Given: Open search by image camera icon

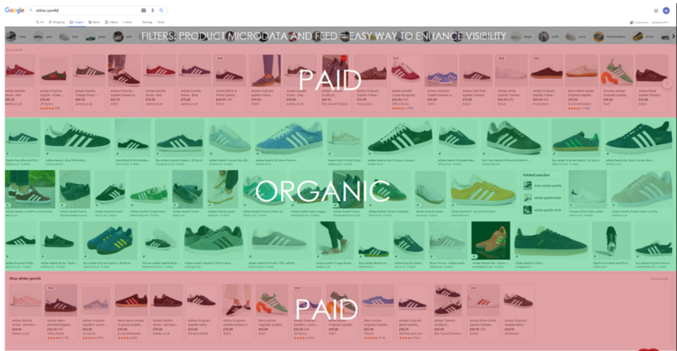Looking at the screenshot, I should tap(144, 10).
